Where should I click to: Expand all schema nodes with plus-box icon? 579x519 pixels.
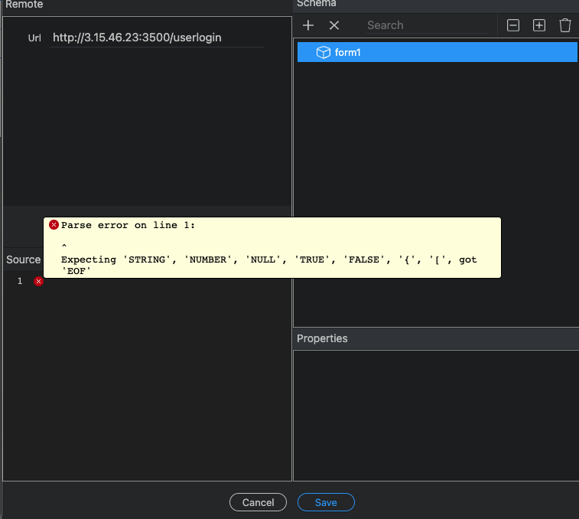click(539, 25)
